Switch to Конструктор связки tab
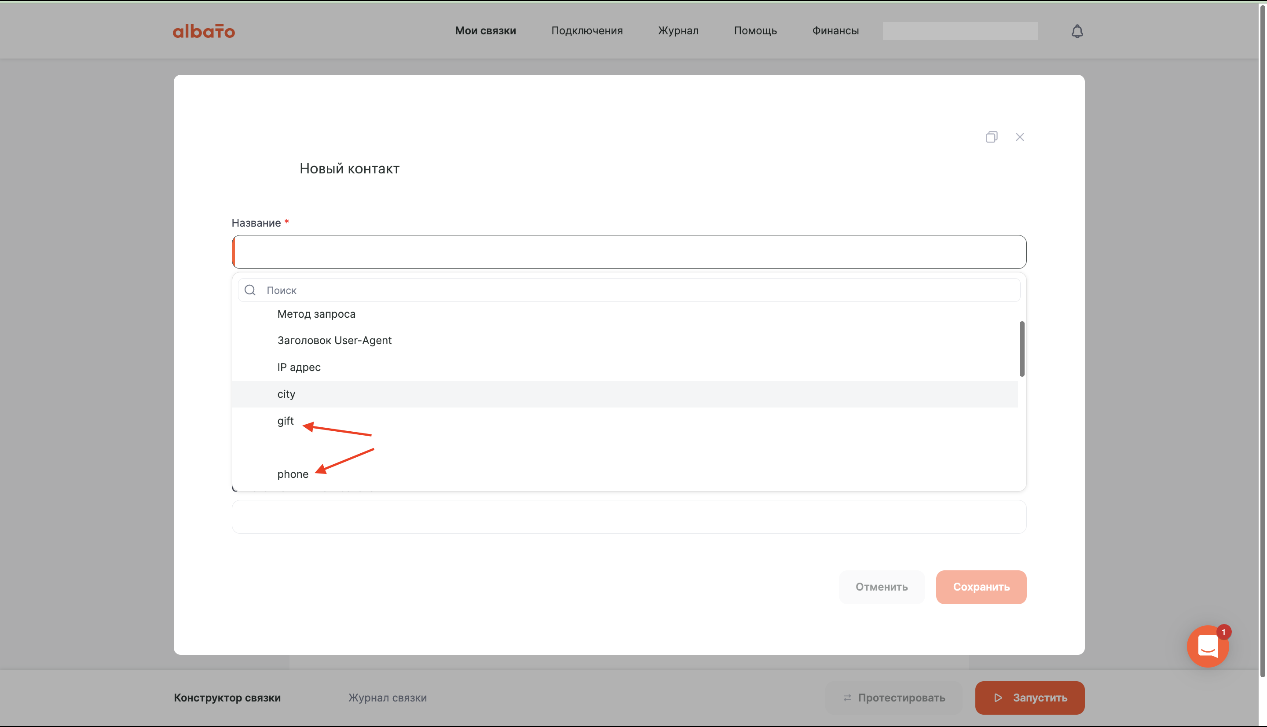1267x727 pixels. 227,698
